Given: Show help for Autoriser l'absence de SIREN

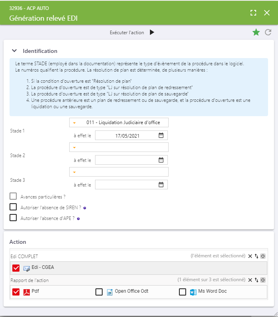Looking at the screenshot, I should click(x=85, y=208).
